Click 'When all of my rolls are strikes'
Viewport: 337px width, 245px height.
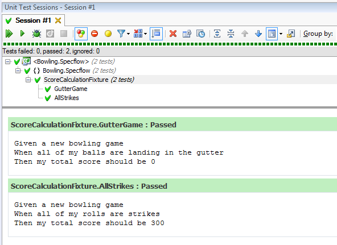pyautogui.click(x=87, y=214)
